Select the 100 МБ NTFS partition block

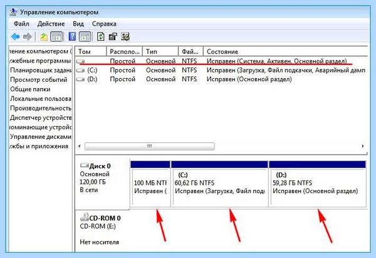150,184
